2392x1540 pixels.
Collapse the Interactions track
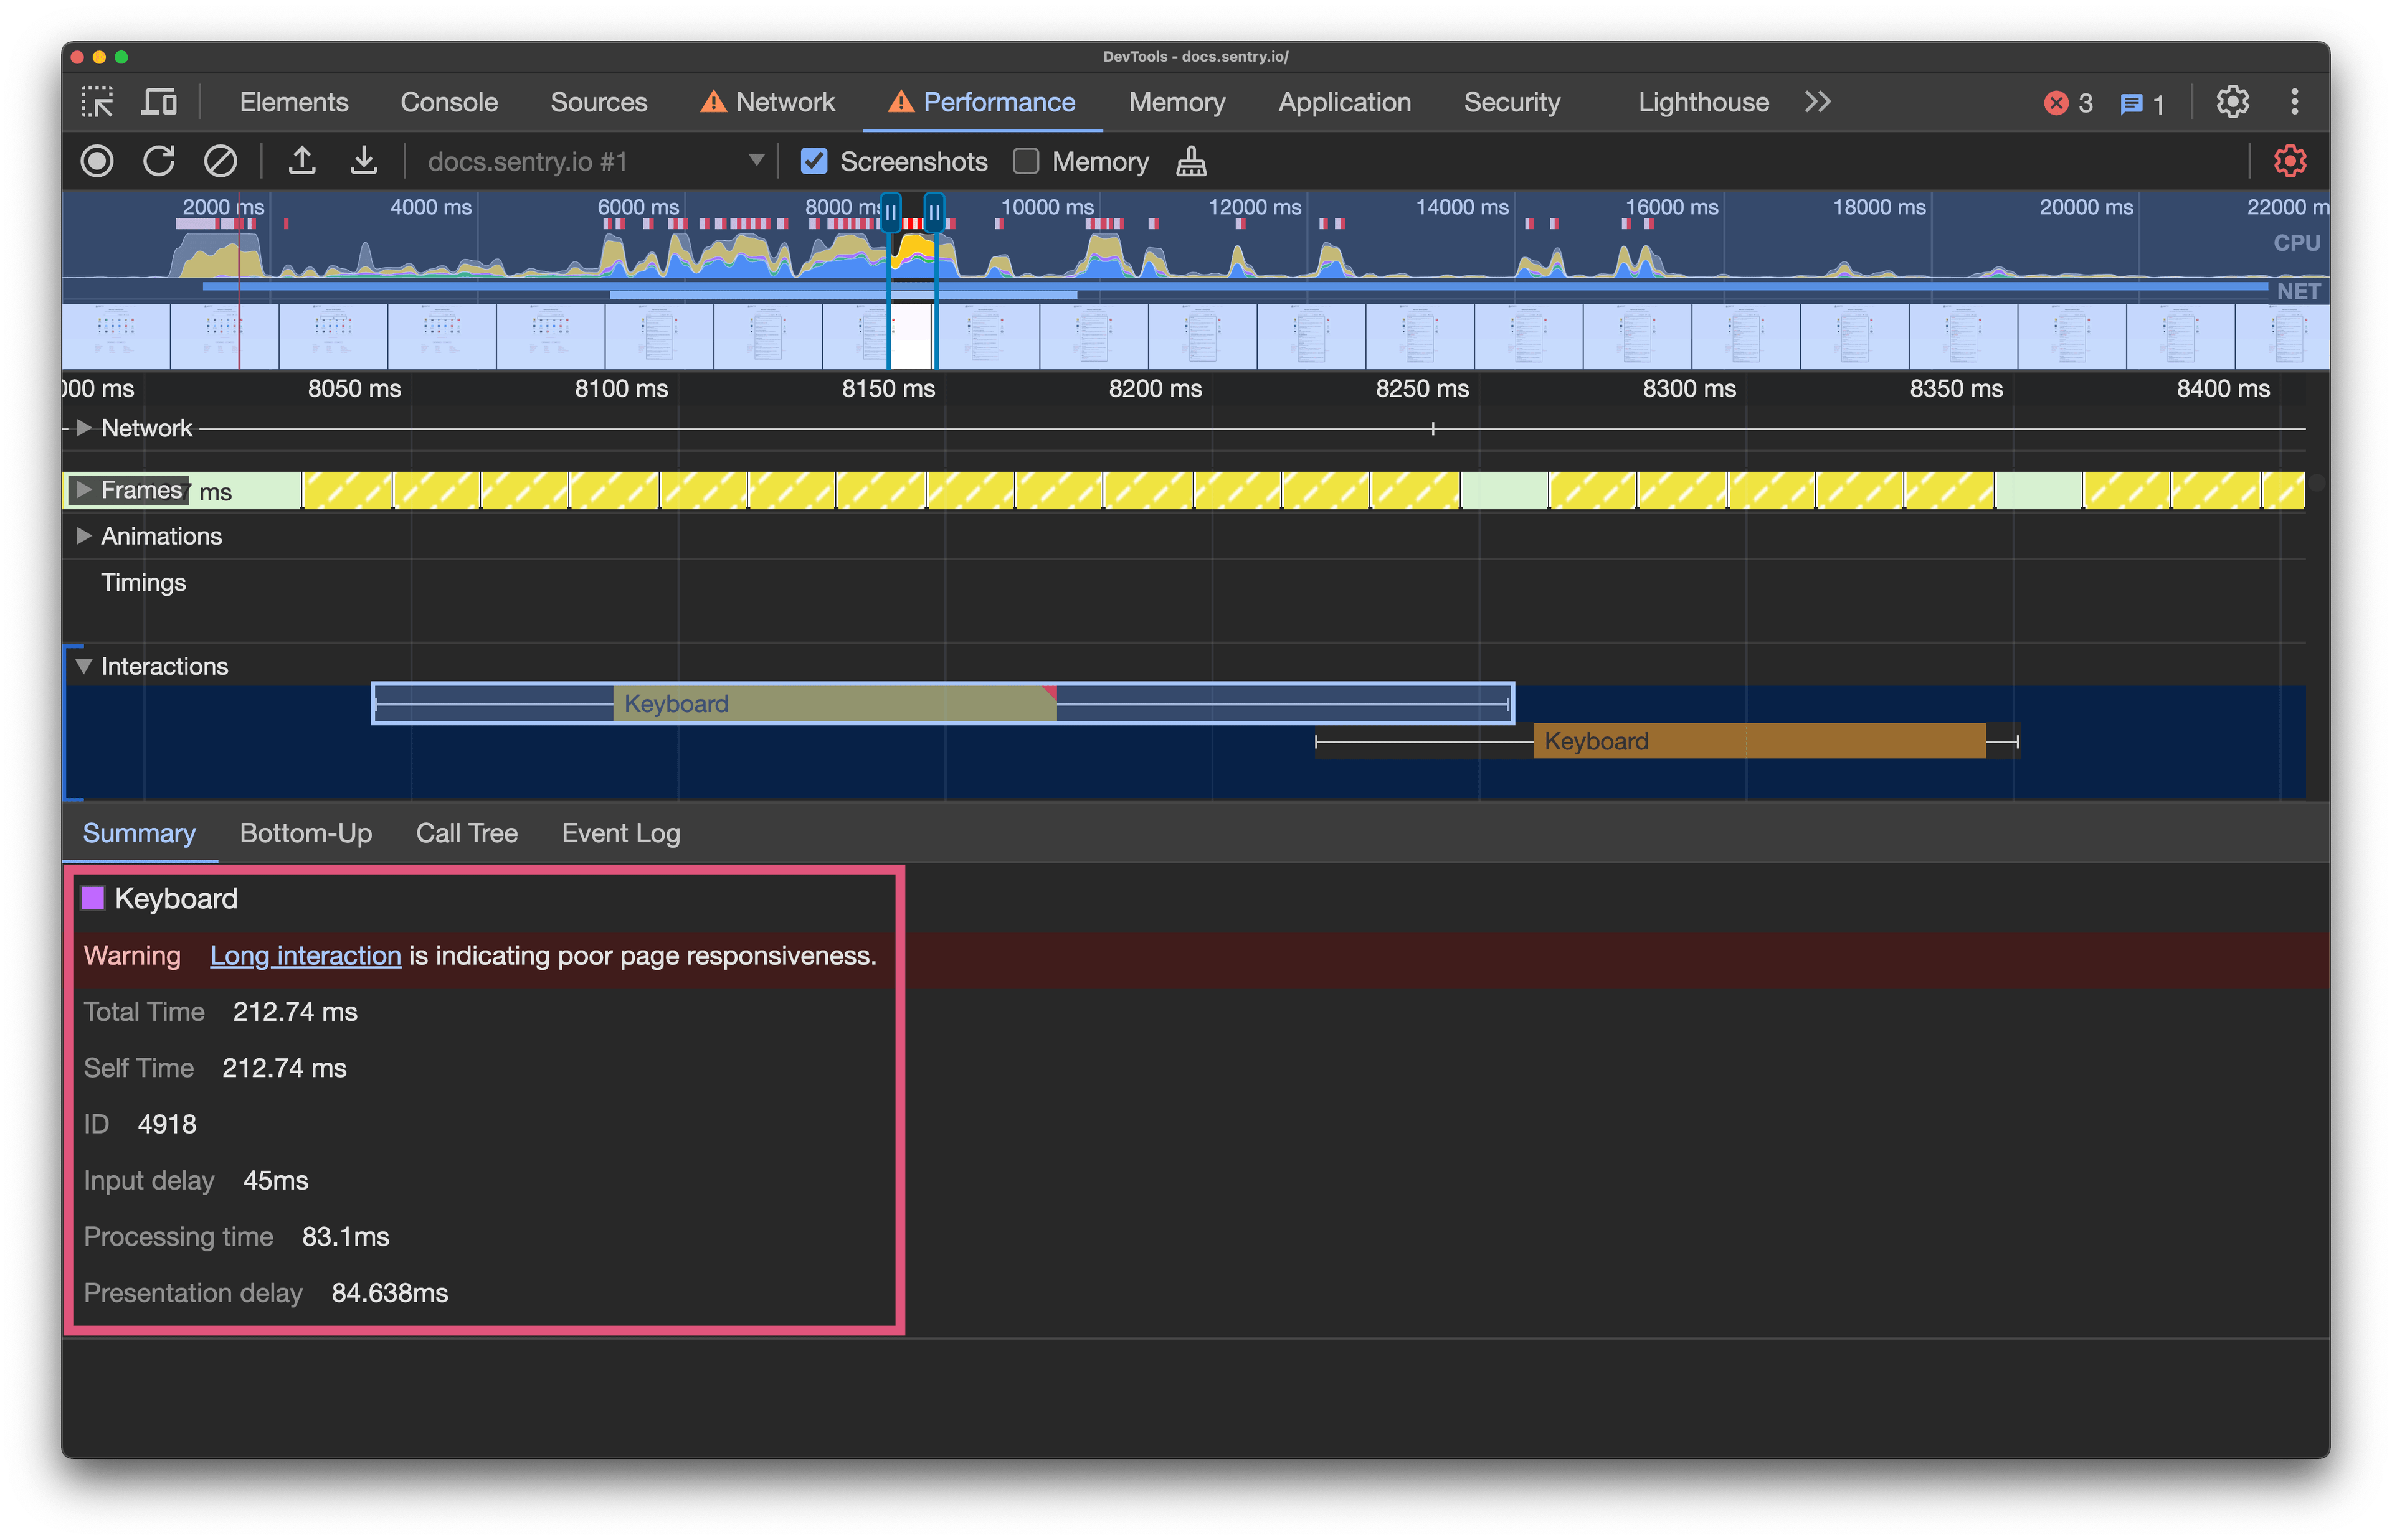click(x=84, y=666)
